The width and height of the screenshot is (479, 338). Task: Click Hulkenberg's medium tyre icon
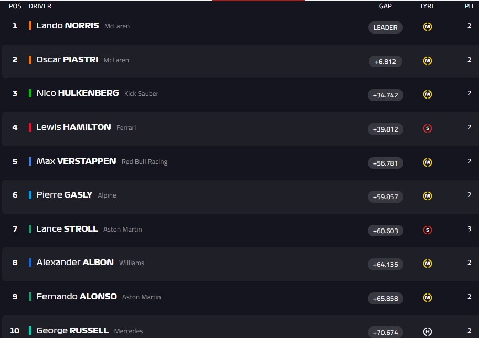click(428, 95)
